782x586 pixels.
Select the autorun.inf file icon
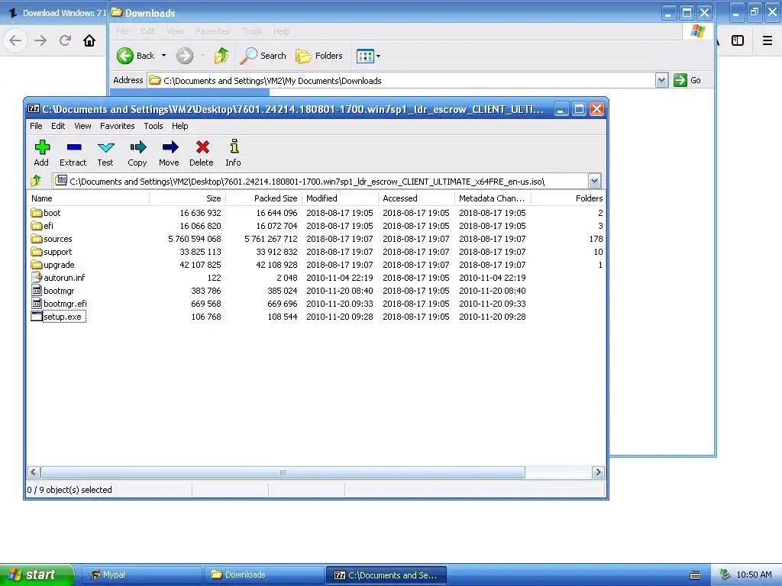[x=37, y=278]
